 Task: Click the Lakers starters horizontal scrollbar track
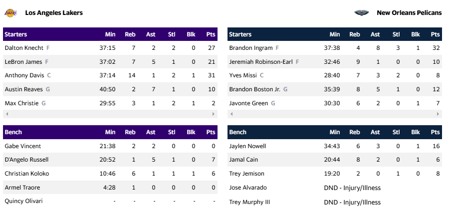click(x=110, y=114)
